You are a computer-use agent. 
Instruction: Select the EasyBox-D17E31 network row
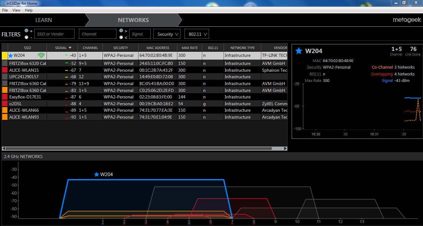point(144,97)
